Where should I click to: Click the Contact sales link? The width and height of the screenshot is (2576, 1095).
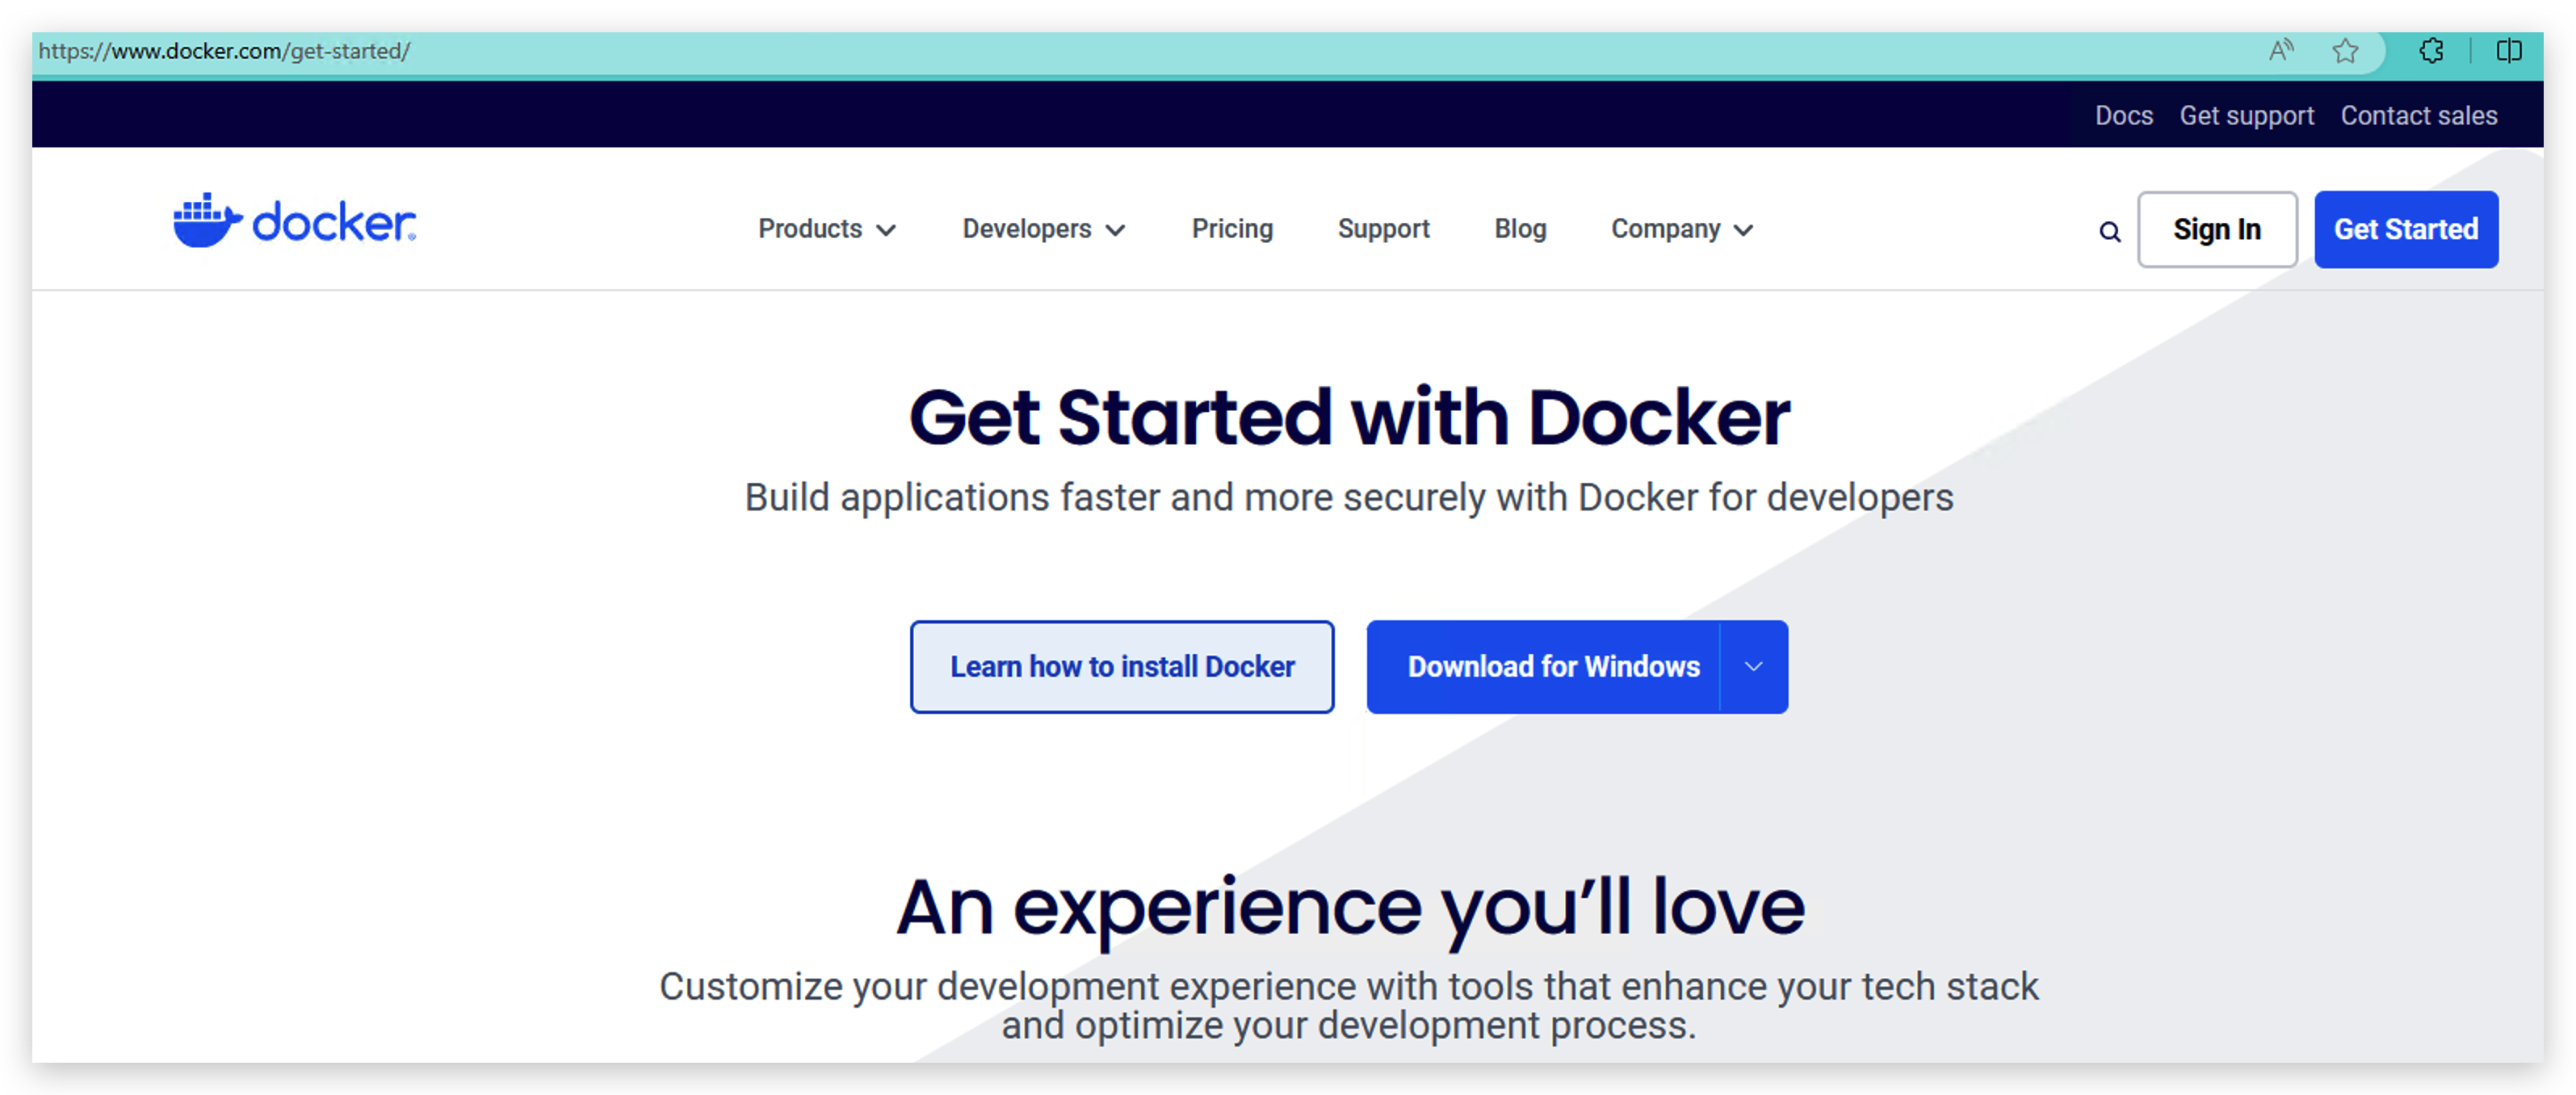pyautogui.click(x=2418, y=116)
